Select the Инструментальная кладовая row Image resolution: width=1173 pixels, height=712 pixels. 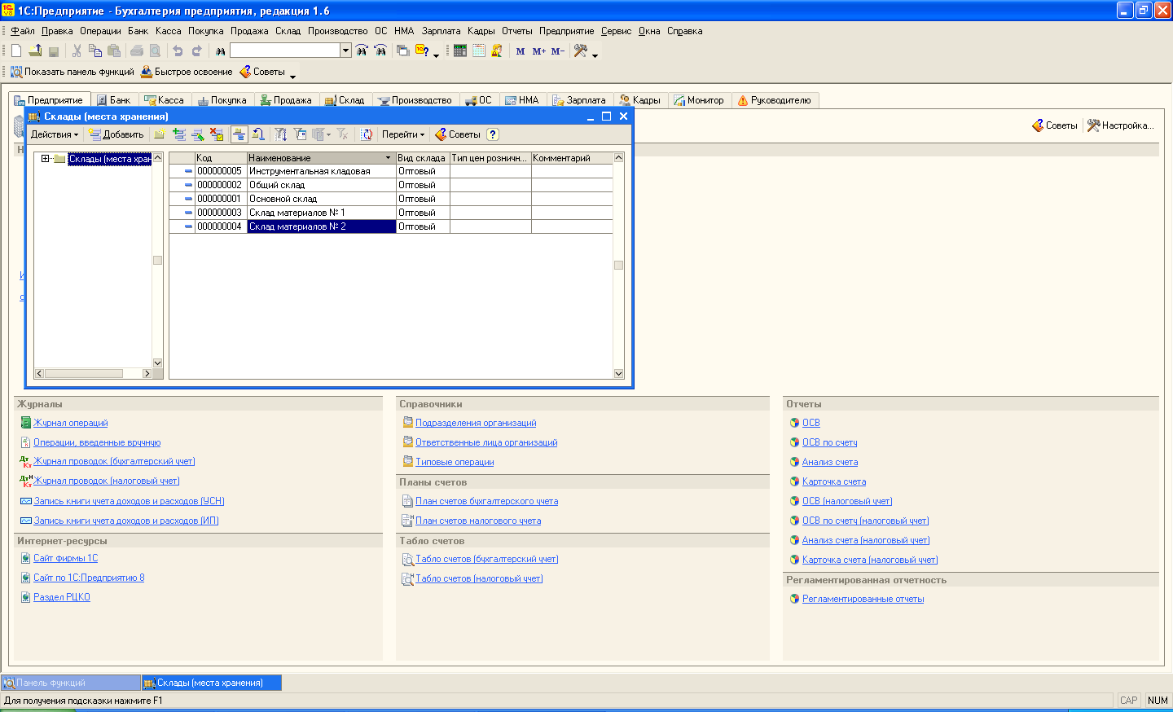tap(391, 171)
